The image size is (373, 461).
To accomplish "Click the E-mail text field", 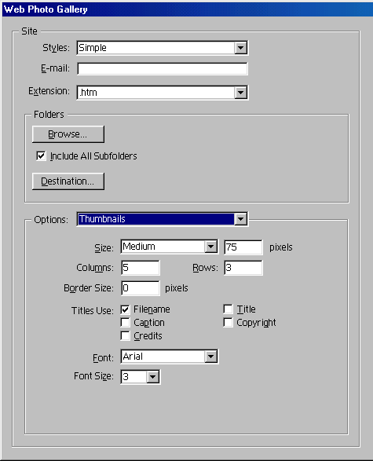I will (x=163, y=69).
